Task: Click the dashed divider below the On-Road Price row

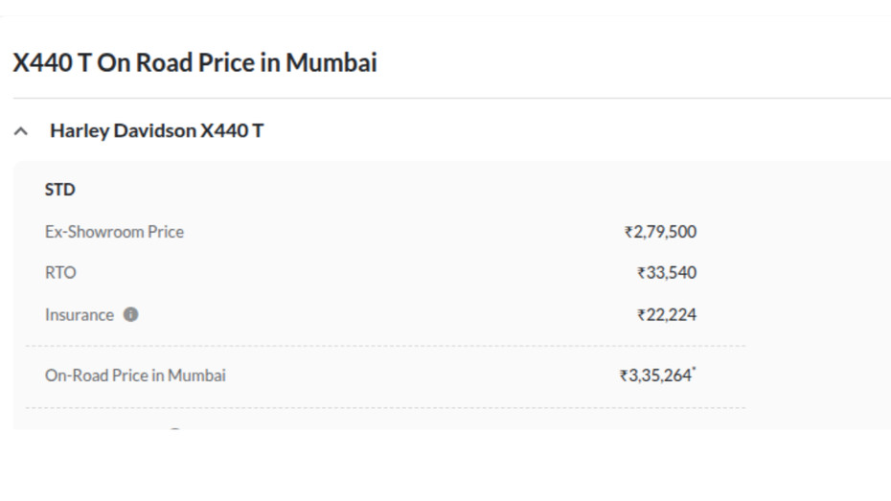Action: coord(383,408)
